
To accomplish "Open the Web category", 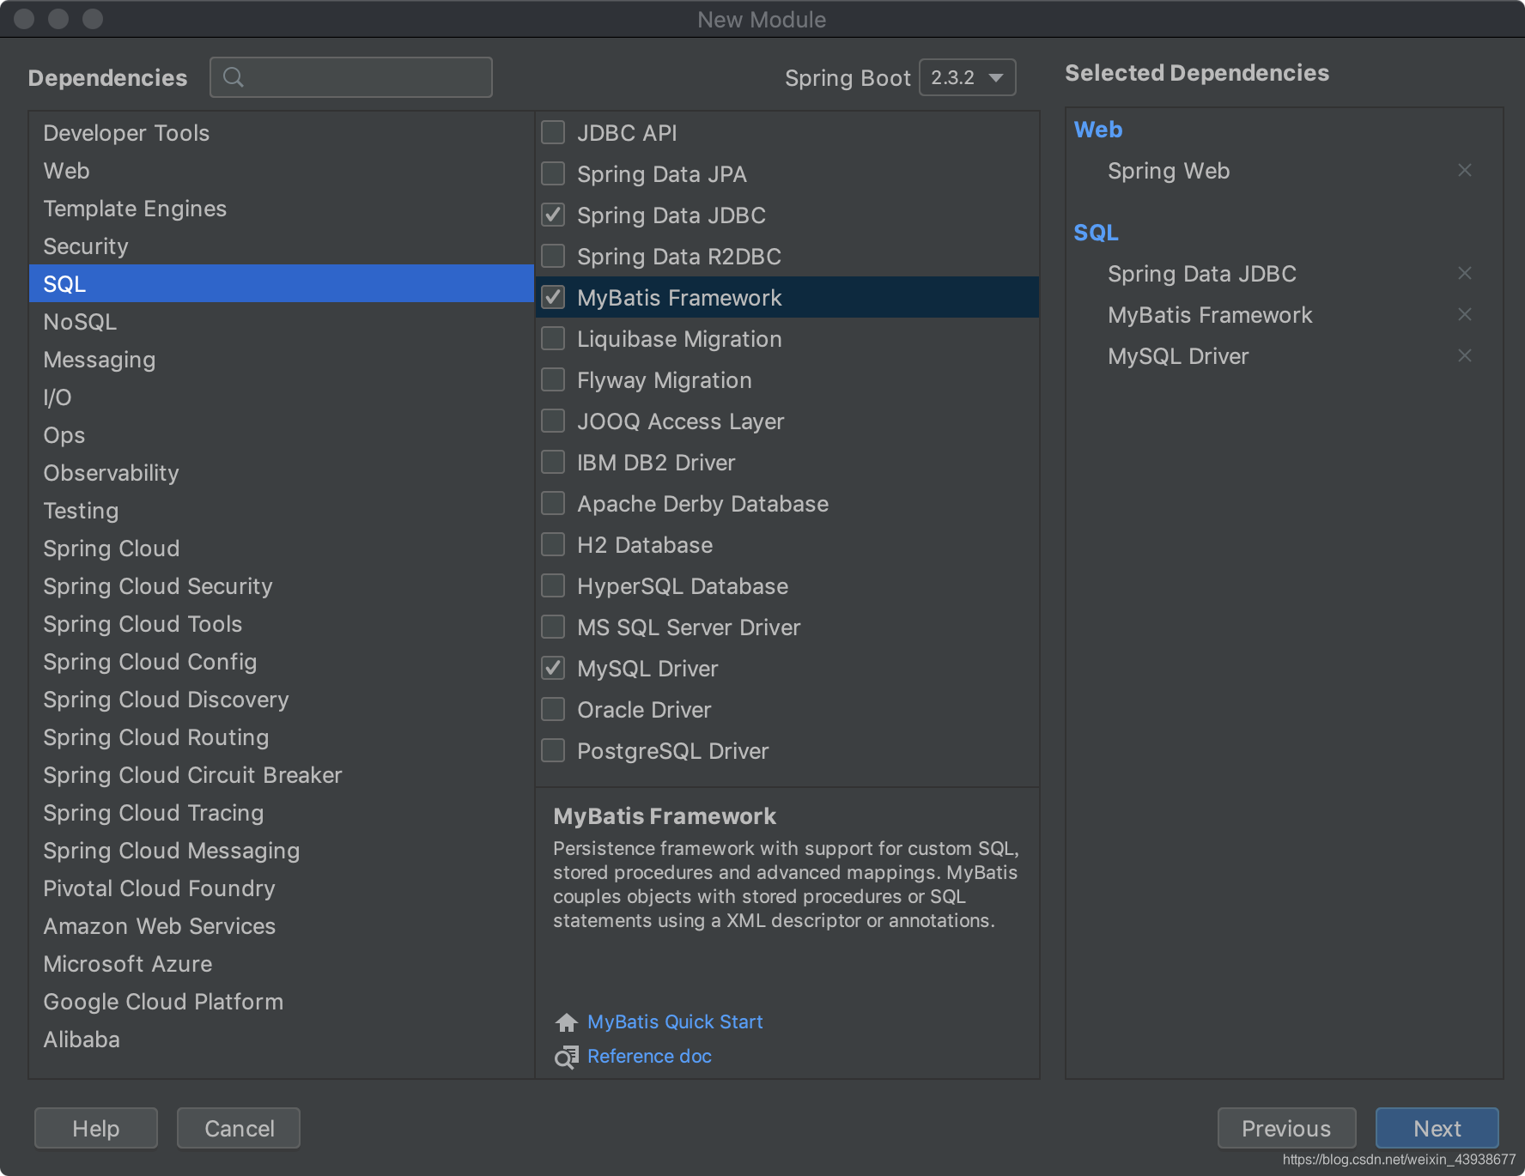I will [x=282, y=171].
